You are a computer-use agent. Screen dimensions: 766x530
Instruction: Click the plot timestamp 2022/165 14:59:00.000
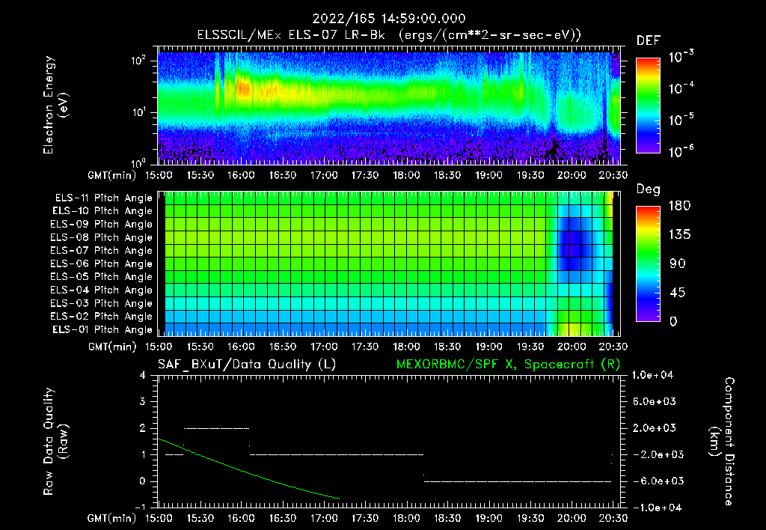[389, 19]
